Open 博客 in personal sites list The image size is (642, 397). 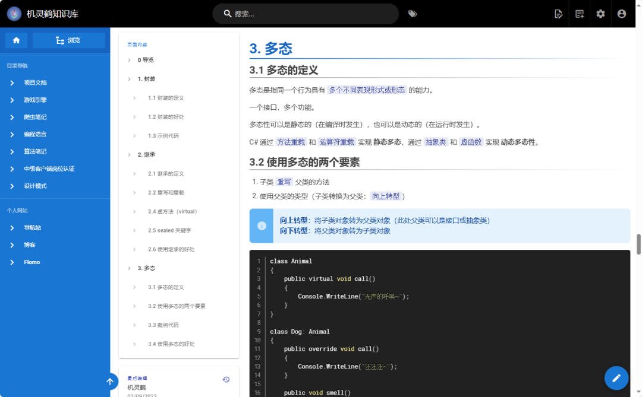tap(30, 244)
